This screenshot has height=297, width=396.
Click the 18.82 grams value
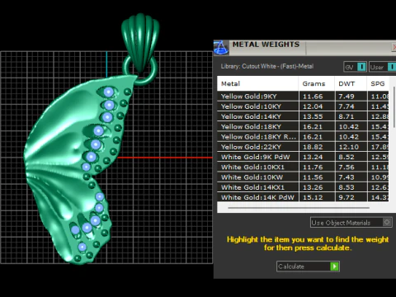pos(313,147)
